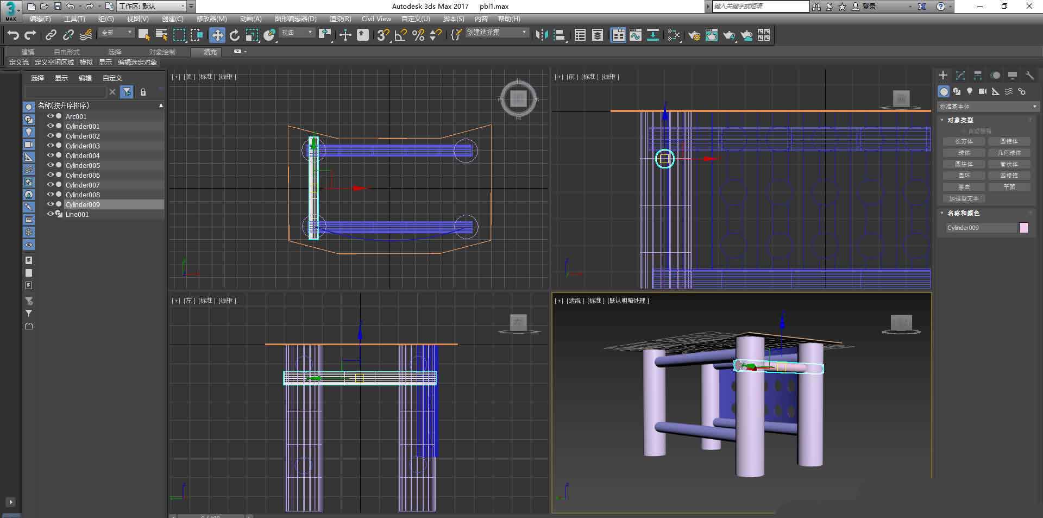Select the Cameras category icon
The height and width of the screenshot is (518, 1043).
(983, 91)
